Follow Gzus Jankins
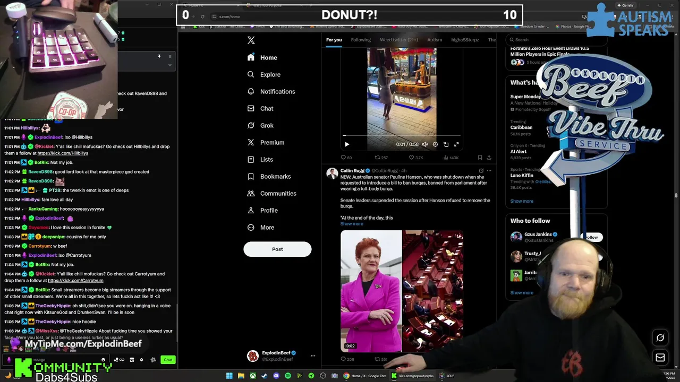Image resolution: width=680 pixels, height=382 pixels. (x=591, y=237)
